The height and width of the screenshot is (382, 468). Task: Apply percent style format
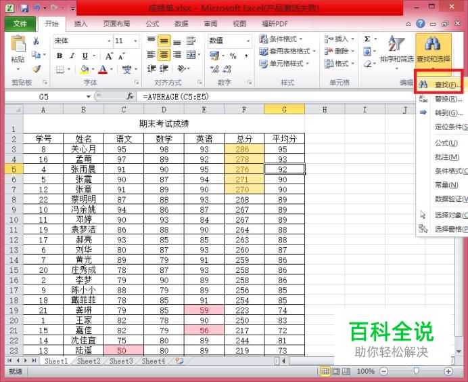[x=233, y=56]
